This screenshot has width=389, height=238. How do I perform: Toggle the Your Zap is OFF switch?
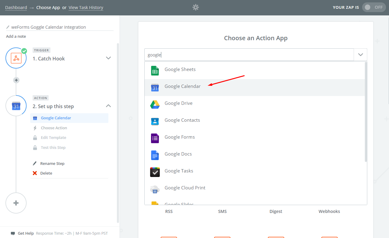(x=374, y=8)
